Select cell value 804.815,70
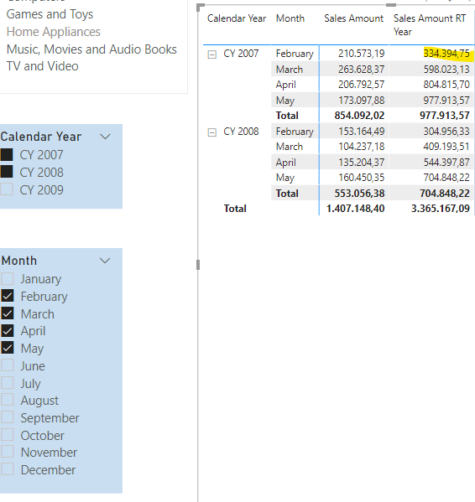The image size is (475, 502). 446,85
